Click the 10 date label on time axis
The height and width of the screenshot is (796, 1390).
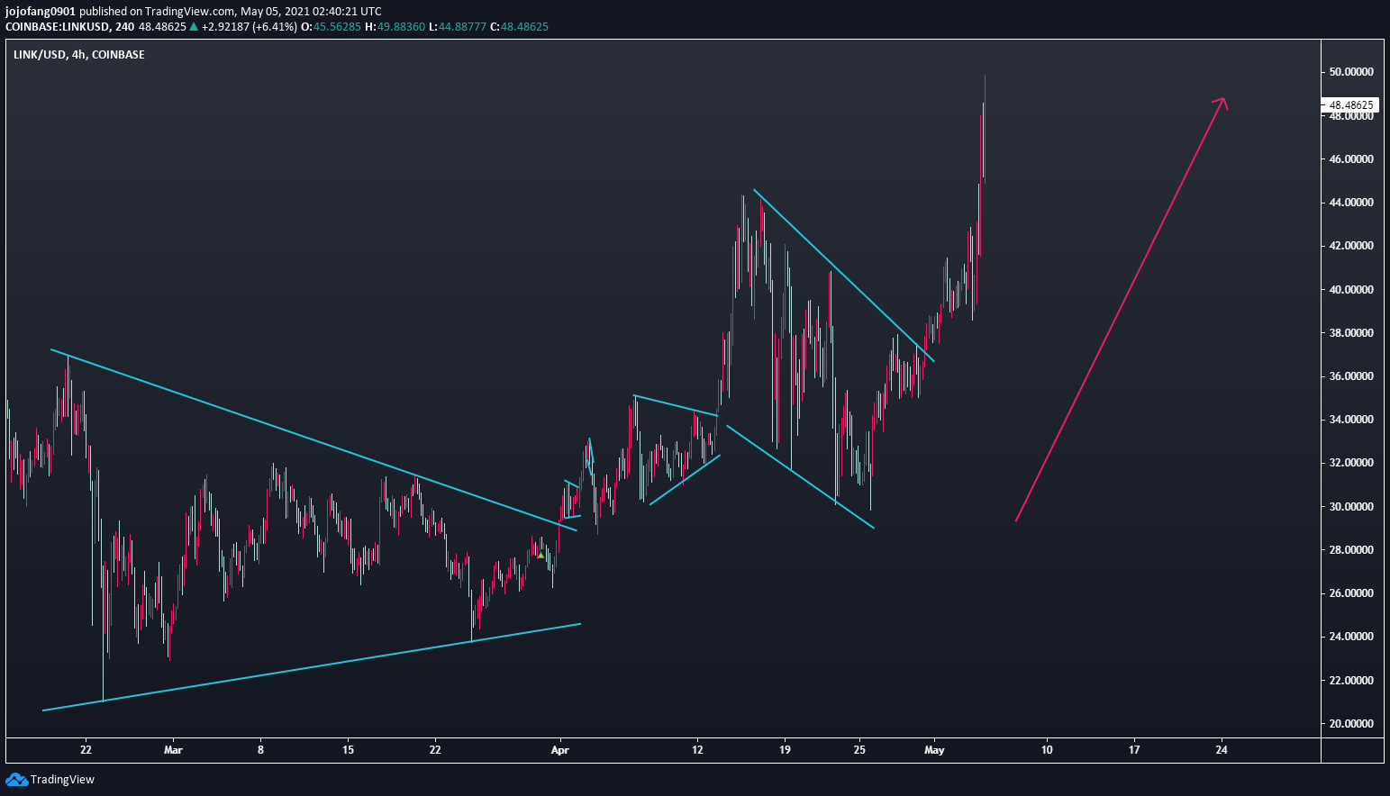[x=1047, y=749]
